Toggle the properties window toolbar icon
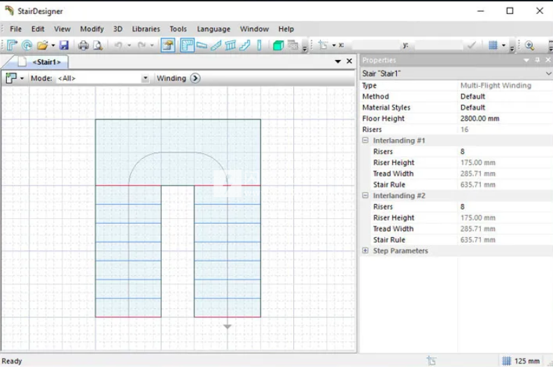 168,45
